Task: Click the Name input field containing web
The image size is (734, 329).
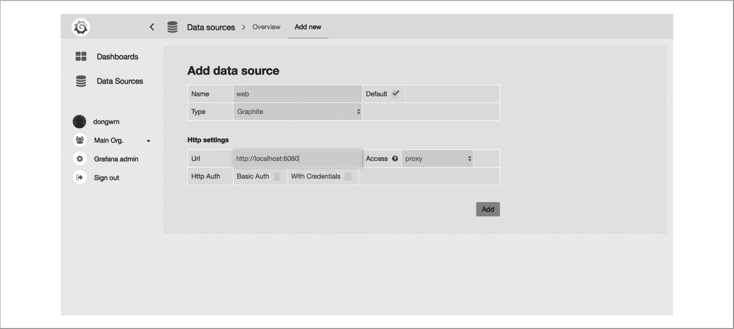Action: pos(298,94)
